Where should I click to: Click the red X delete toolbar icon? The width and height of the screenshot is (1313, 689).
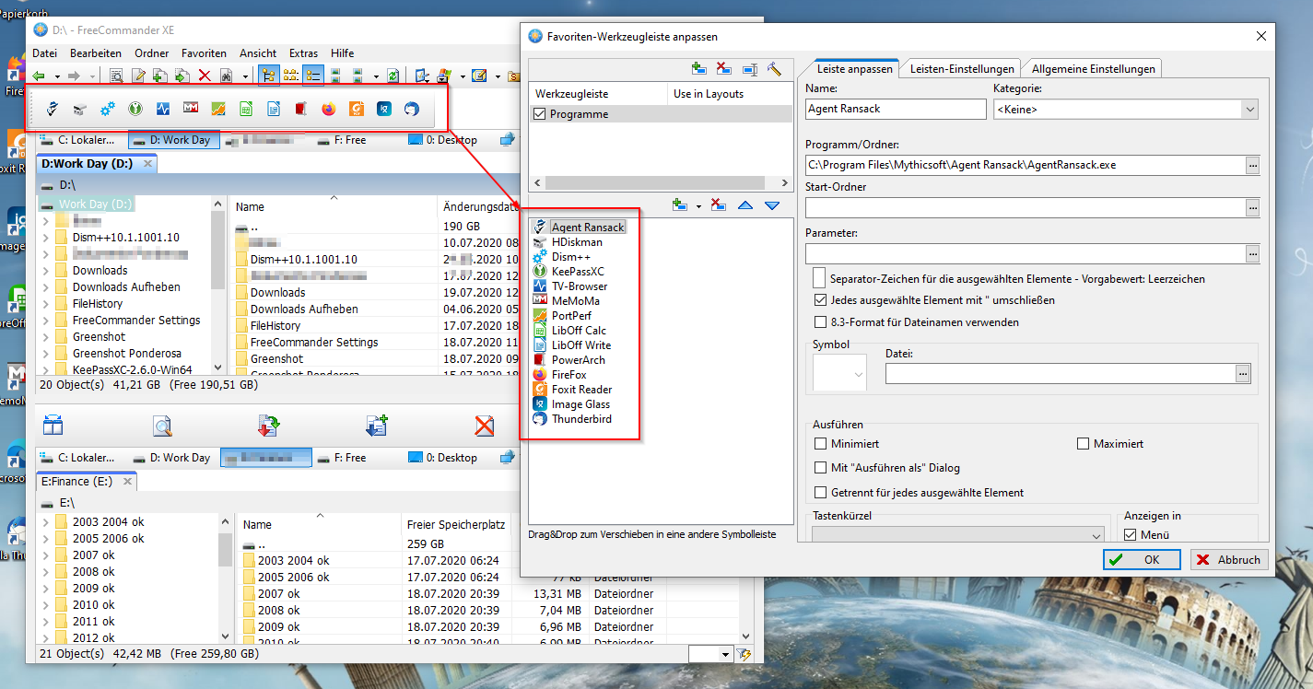pos(205,76)
